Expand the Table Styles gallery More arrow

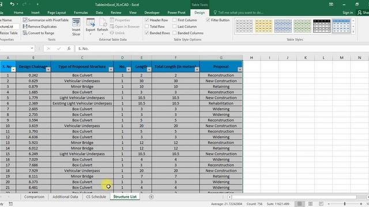coord(353,32)
